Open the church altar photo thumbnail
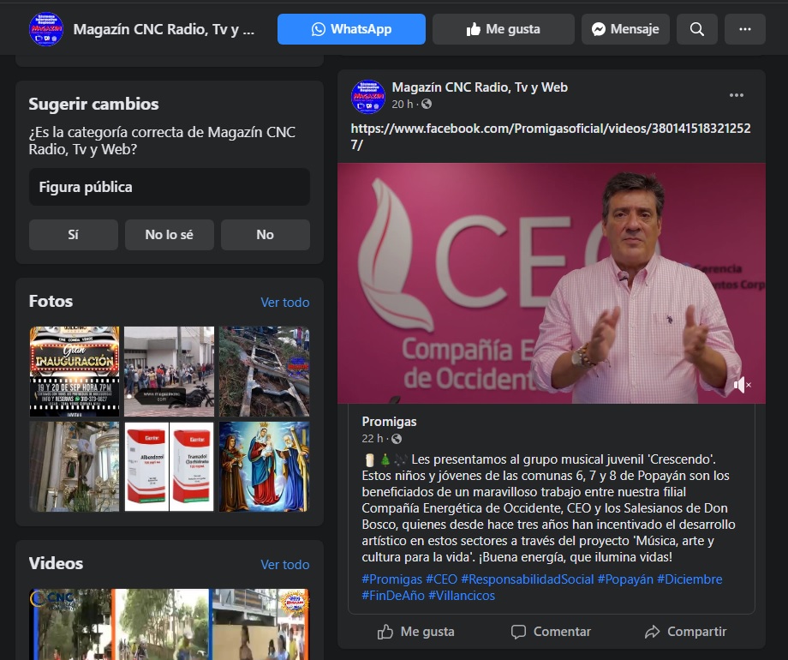The width and height of the screenshot is (788, 660). (x=75, y=467)
